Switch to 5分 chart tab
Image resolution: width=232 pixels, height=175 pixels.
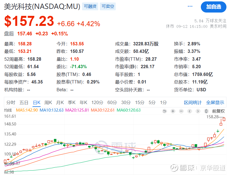click(x=152, y=102)
